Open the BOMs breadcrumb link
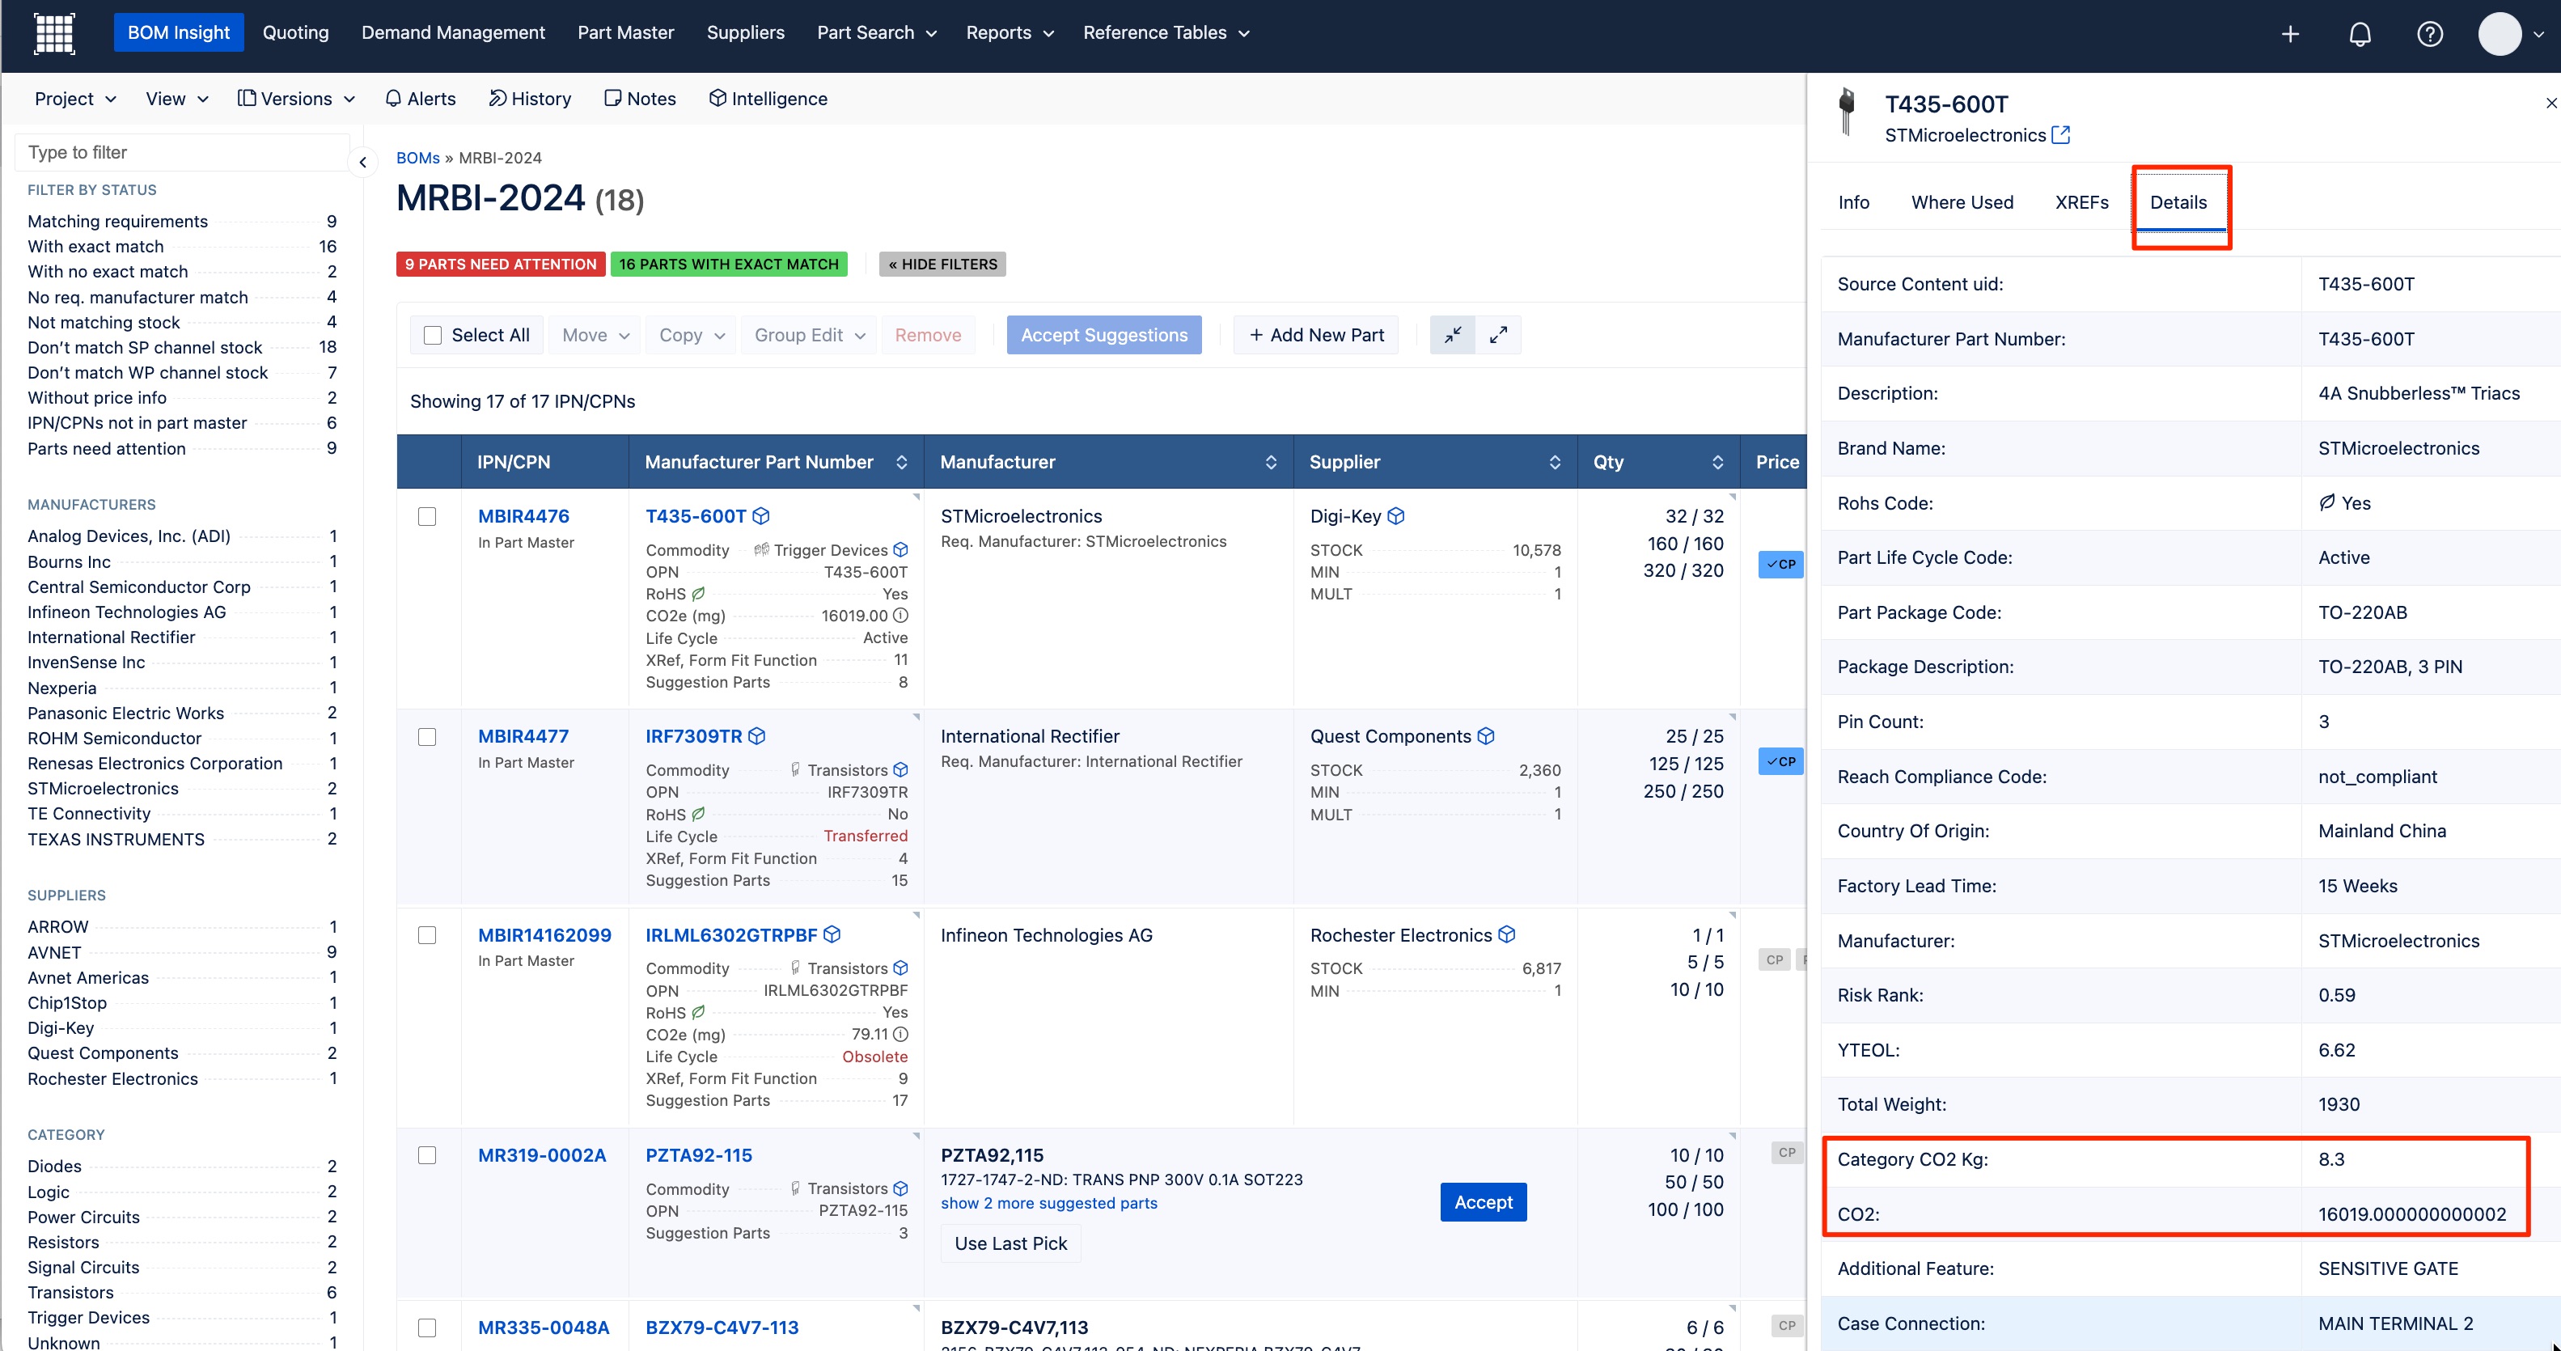This screenshot has width=2561, height=1351. (x=417, y=158)
